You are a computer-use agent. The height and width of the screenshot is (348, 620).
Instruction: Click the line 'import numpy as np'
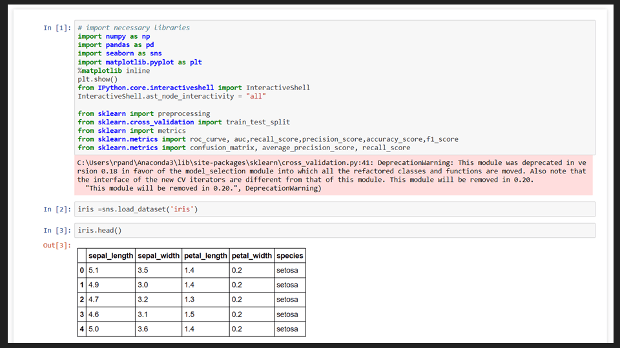click(114, 36)
